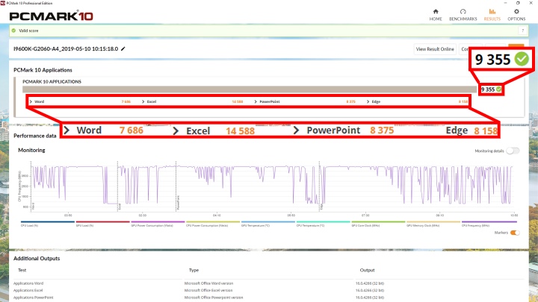Image resolution: width=538 pixels, height=302 pixels.
Task: Select the CPU Load legend color bar
Action: click(45, 221)
